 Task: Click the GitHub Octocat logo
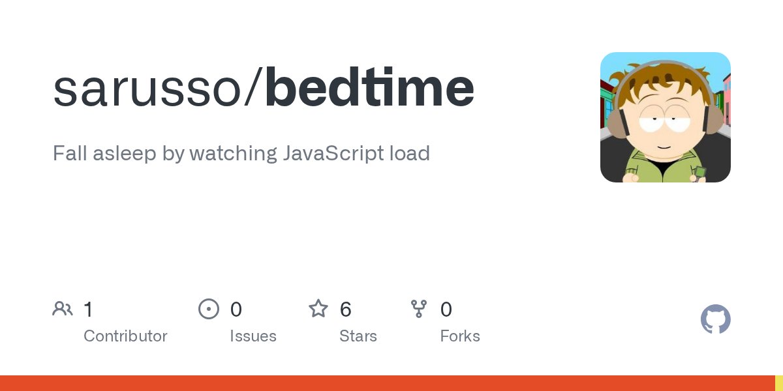pos(715,319)
